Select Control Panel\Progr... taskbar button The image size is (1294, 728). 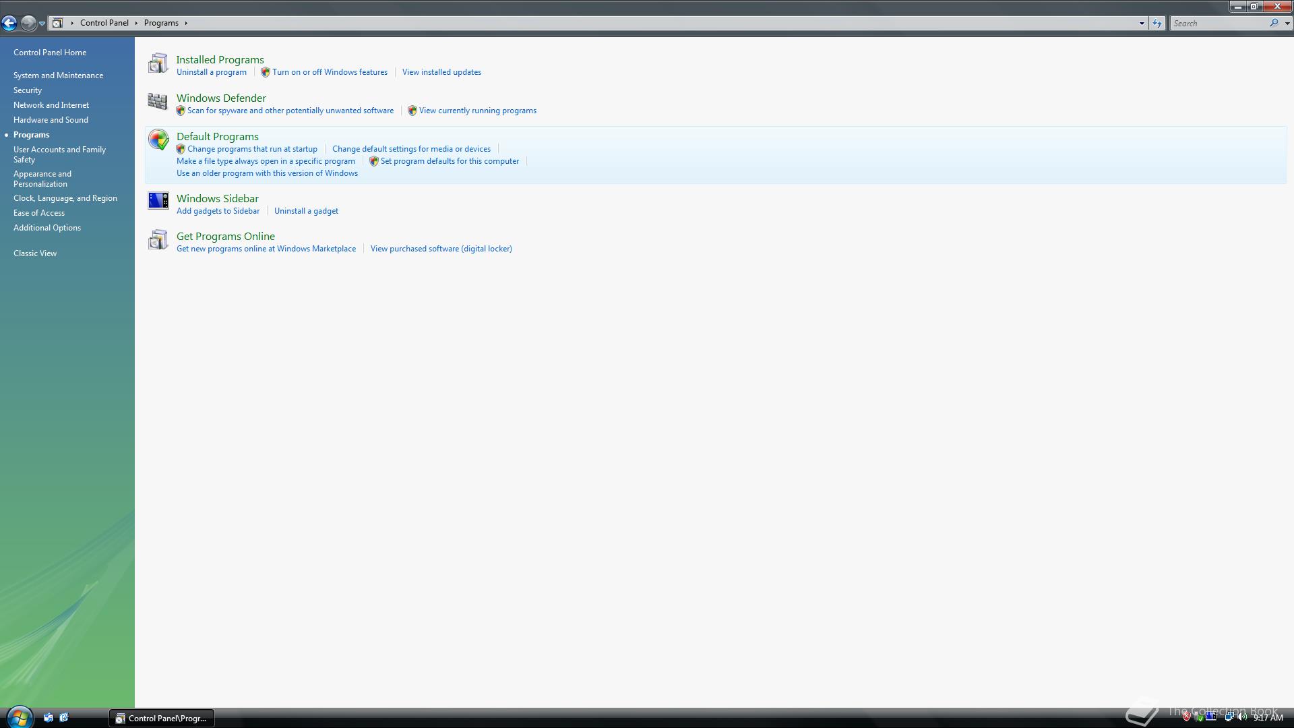click(162, 719)
